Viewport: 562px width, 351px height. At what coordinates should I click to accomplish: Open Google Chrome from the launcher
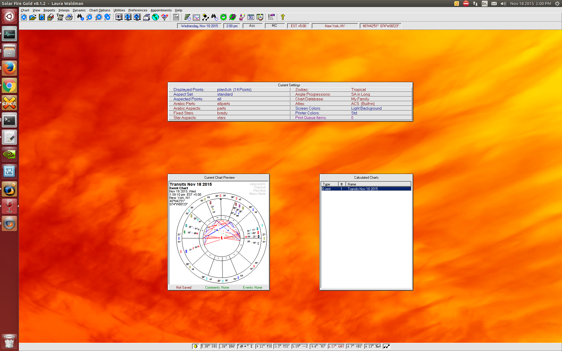click(9, 86)
